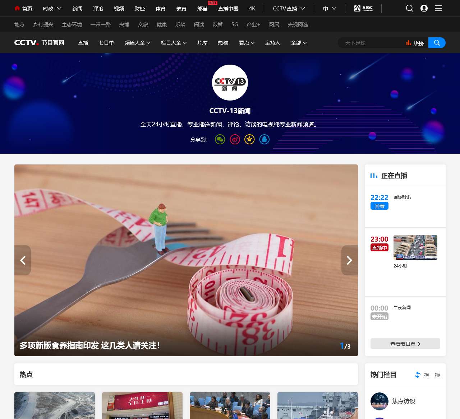
Task: Click the 午夜新闻 program title
Action: coord(402,308)
